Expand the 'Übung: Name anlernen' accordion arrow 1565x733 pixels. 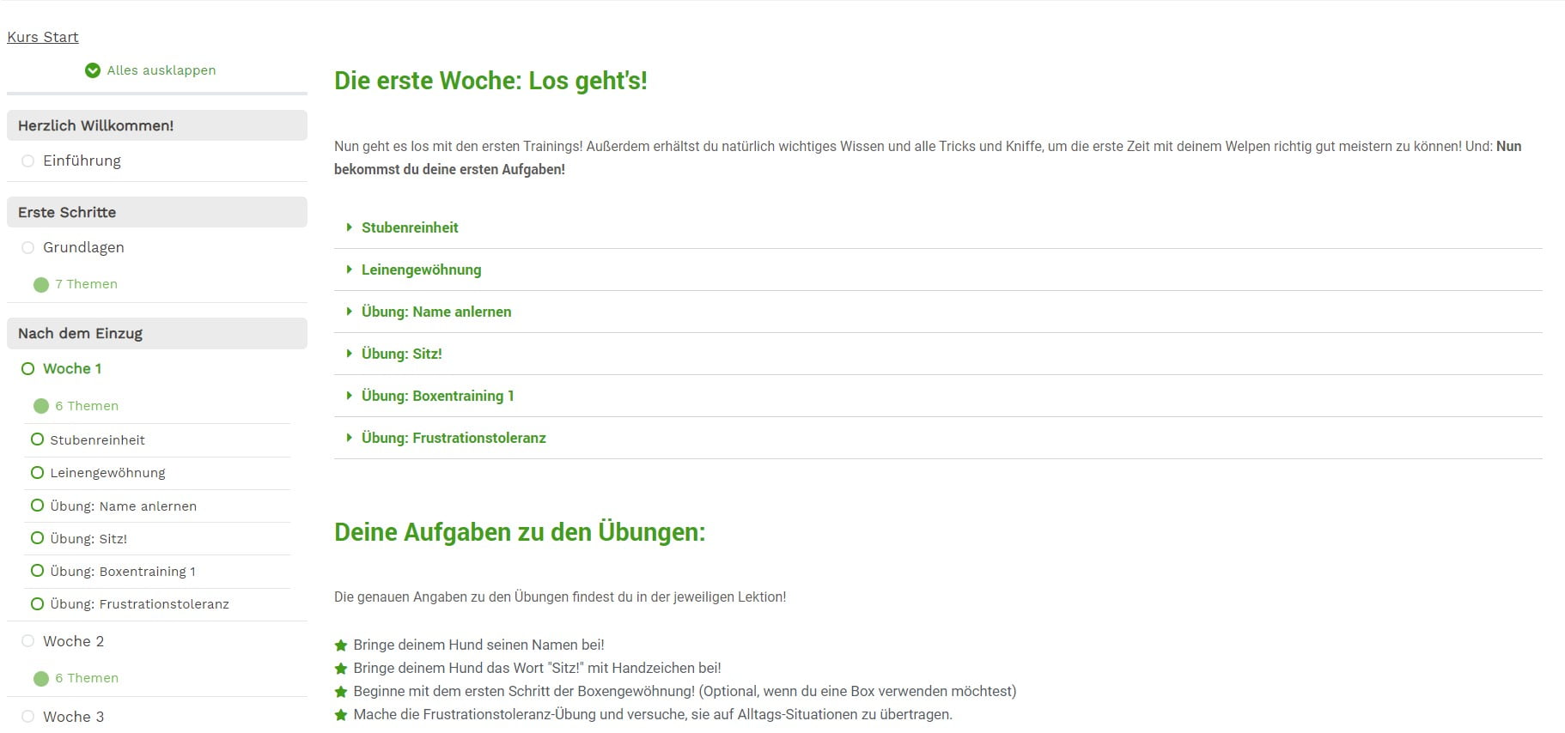click(x=349, y=312)
